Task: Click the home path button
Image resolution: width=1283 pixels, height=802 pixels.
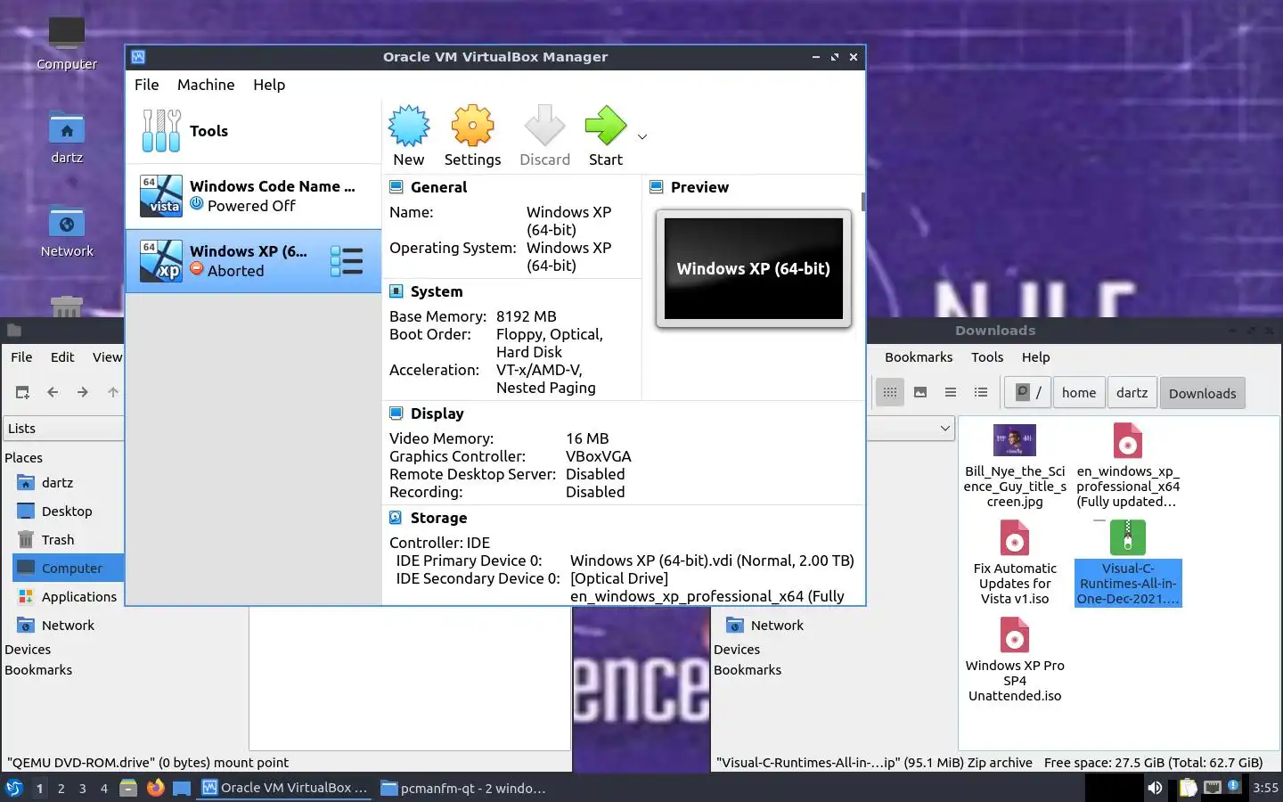Action: (x=1079, y=392)
